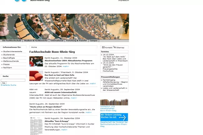The height and width of the screenshot is (135, 203).
Task: Click the 'Termine' section heading
Action: (105, 52)
